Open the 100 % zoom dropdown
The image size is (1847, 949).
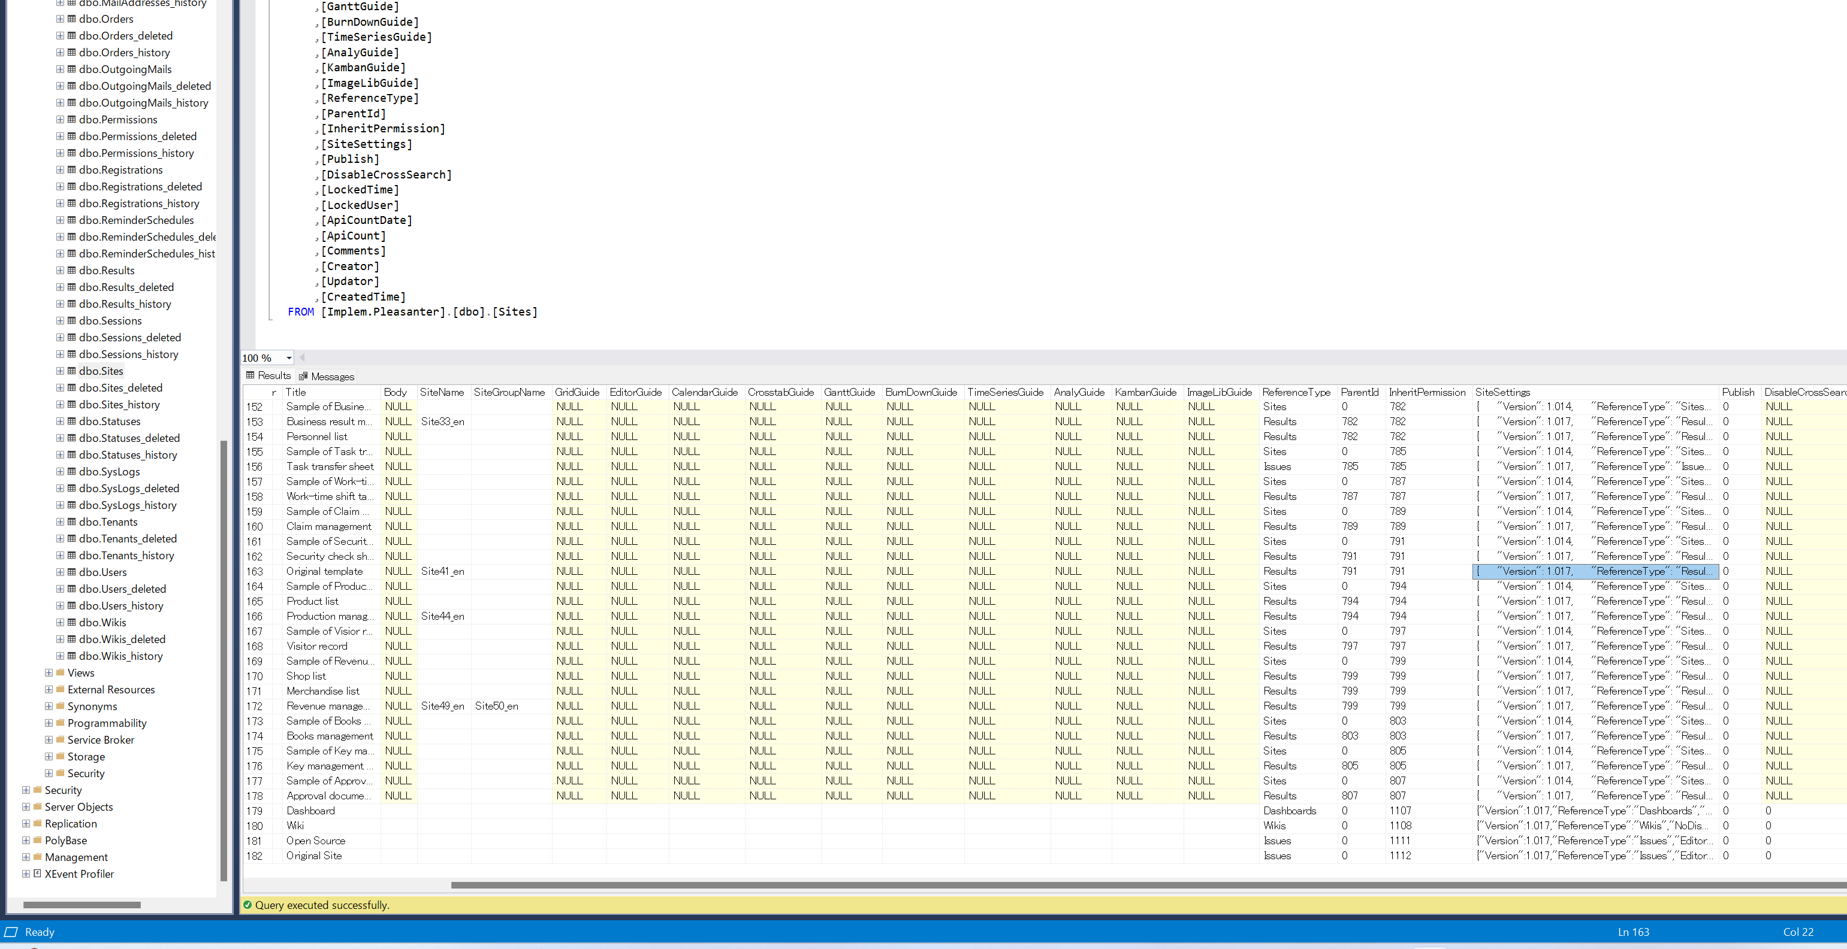point(289,358)
